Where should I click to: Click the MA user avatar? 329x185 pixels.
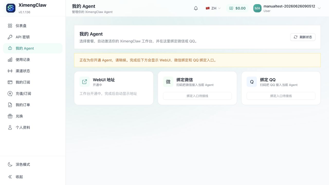click(x=257, y=8)
